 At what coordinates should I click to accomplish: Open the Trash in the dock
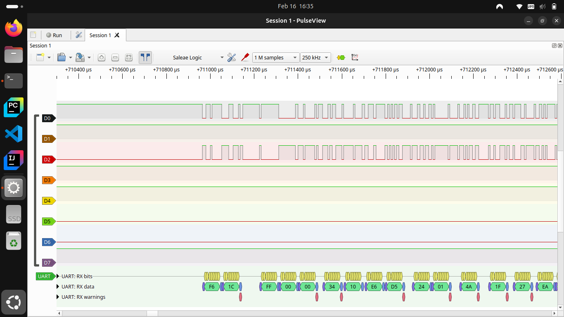pos(14,241)
